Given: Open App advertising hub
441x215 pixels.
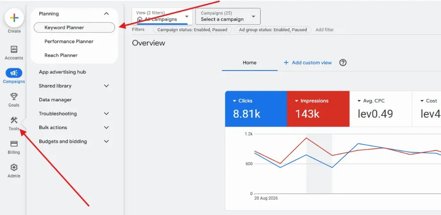Looking at the screenshot, I should (63, 72).
